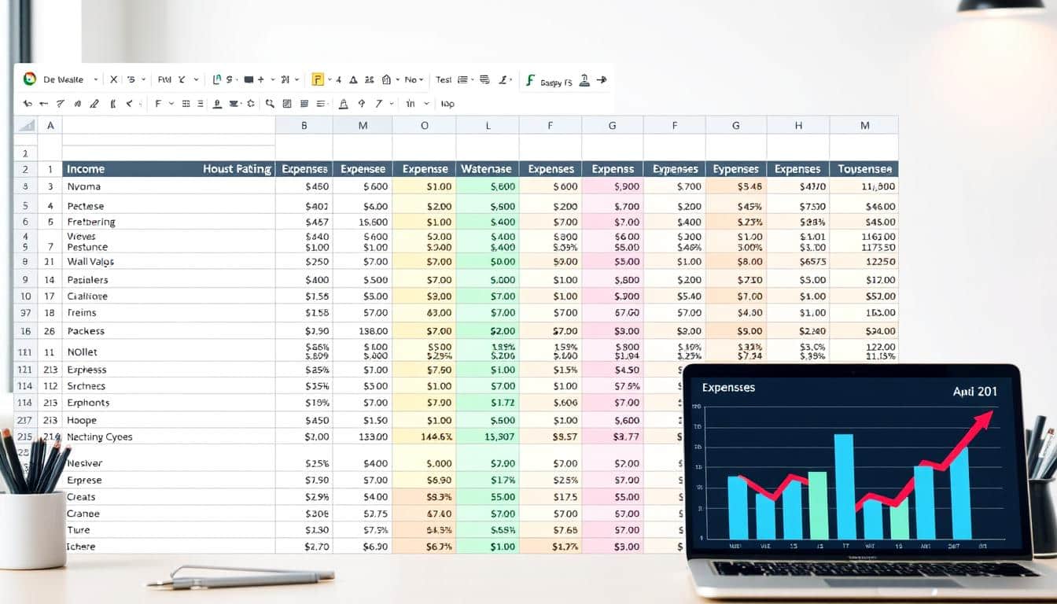The height and width of the screenshot is (604, 1057).
Task: Click the grid borders icon after F
Action: click(x=186, y=104)
